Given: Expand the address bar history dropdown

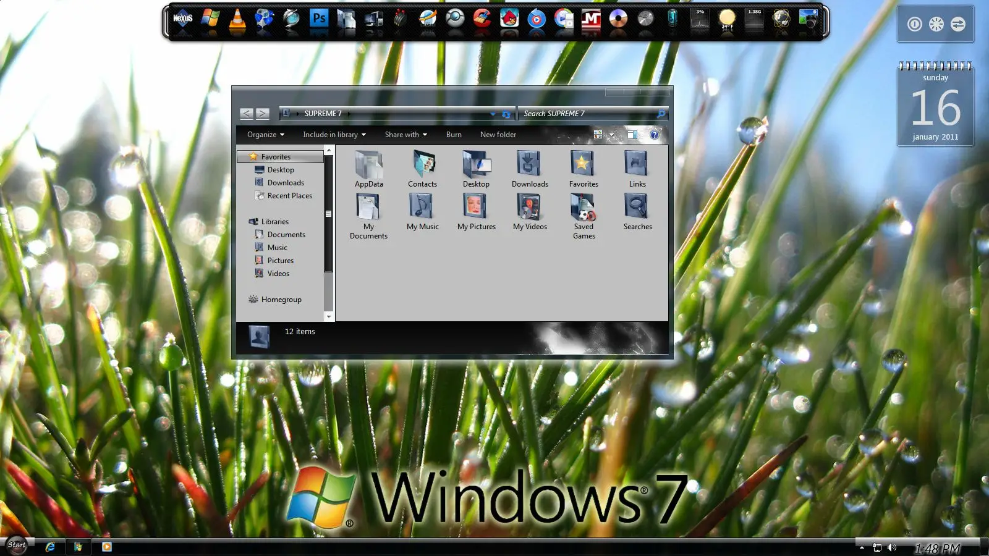Looking at the screenshot, I should pos(493,114).
